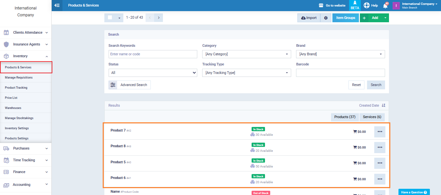441x195 pixels.
Task: Open Warehouses in the Inventory menu
Action: [13, 108]
